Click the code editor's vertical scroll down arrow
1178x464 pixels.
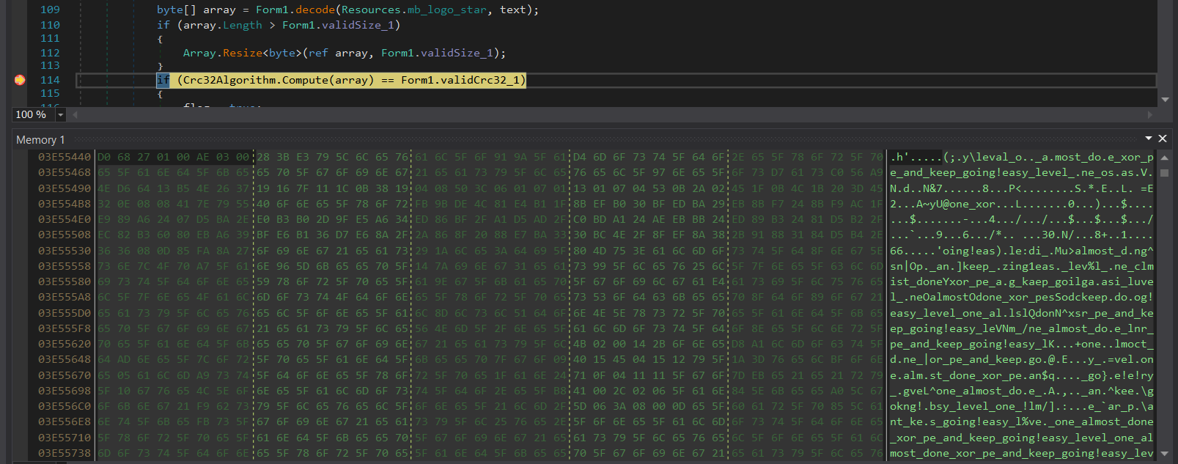(x=1165, y=99)
